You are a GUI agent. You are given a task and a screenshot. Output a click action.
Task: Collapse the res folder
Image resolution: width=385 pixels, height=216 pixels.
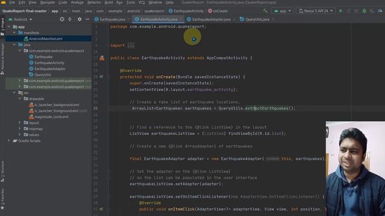coord(14,92)
